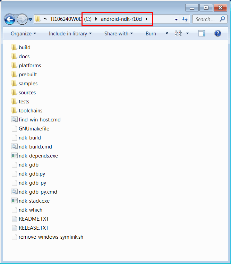Select ndk-depends.exe application icon

[14, 155]
